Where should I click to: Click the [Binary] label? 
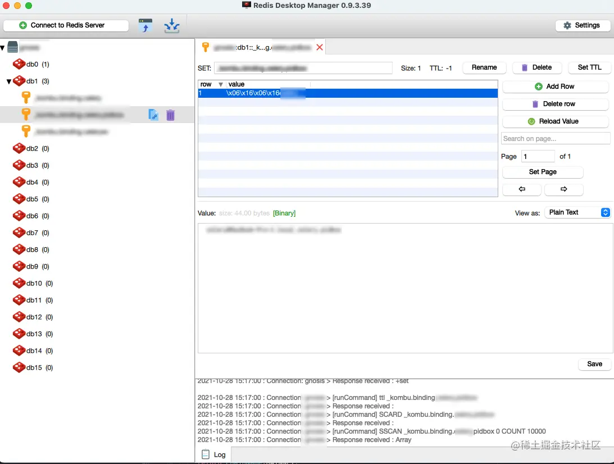[x=284, y=213]
